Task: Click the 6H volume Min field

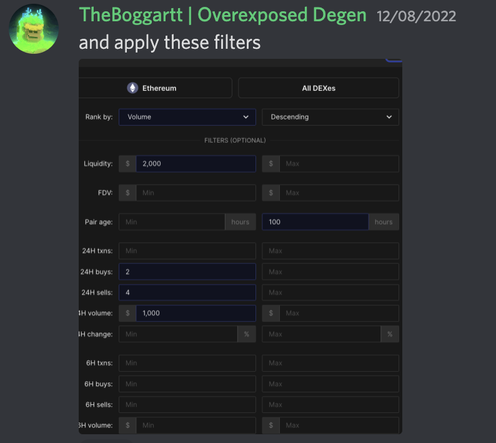Action: pyautogui.click(x=196, y=425)
